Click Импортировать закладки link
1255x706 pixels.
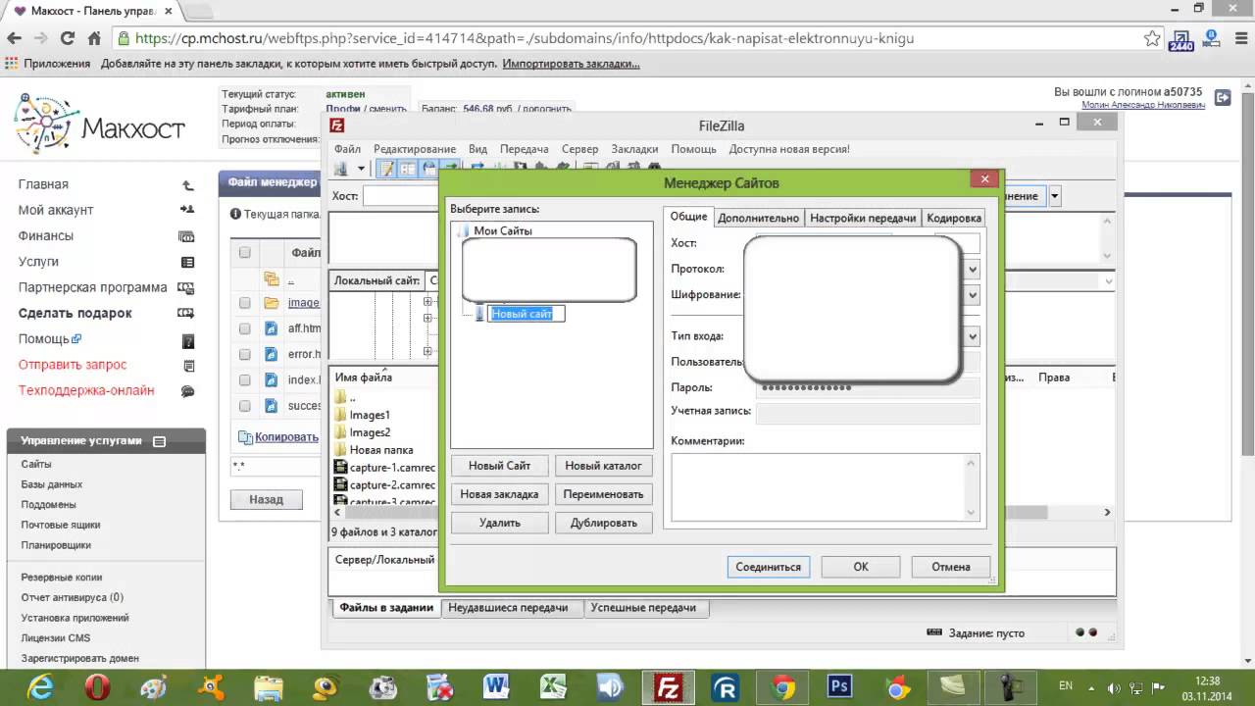tap(572, 64)
